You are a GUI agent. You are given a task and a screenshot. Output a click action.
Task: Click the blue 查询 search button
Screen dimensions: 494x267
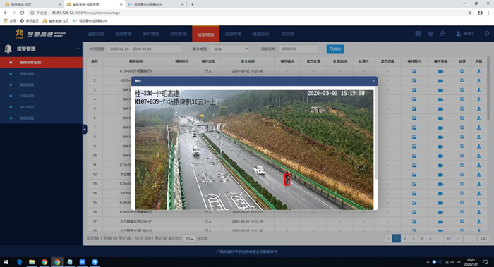[335, 49]
